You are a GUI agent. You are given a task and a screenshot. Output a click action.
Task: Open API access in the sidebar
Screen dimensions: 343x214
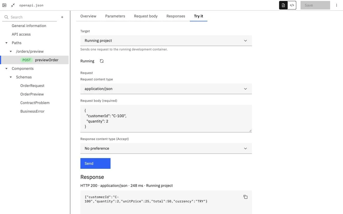(x=21, y=34)
